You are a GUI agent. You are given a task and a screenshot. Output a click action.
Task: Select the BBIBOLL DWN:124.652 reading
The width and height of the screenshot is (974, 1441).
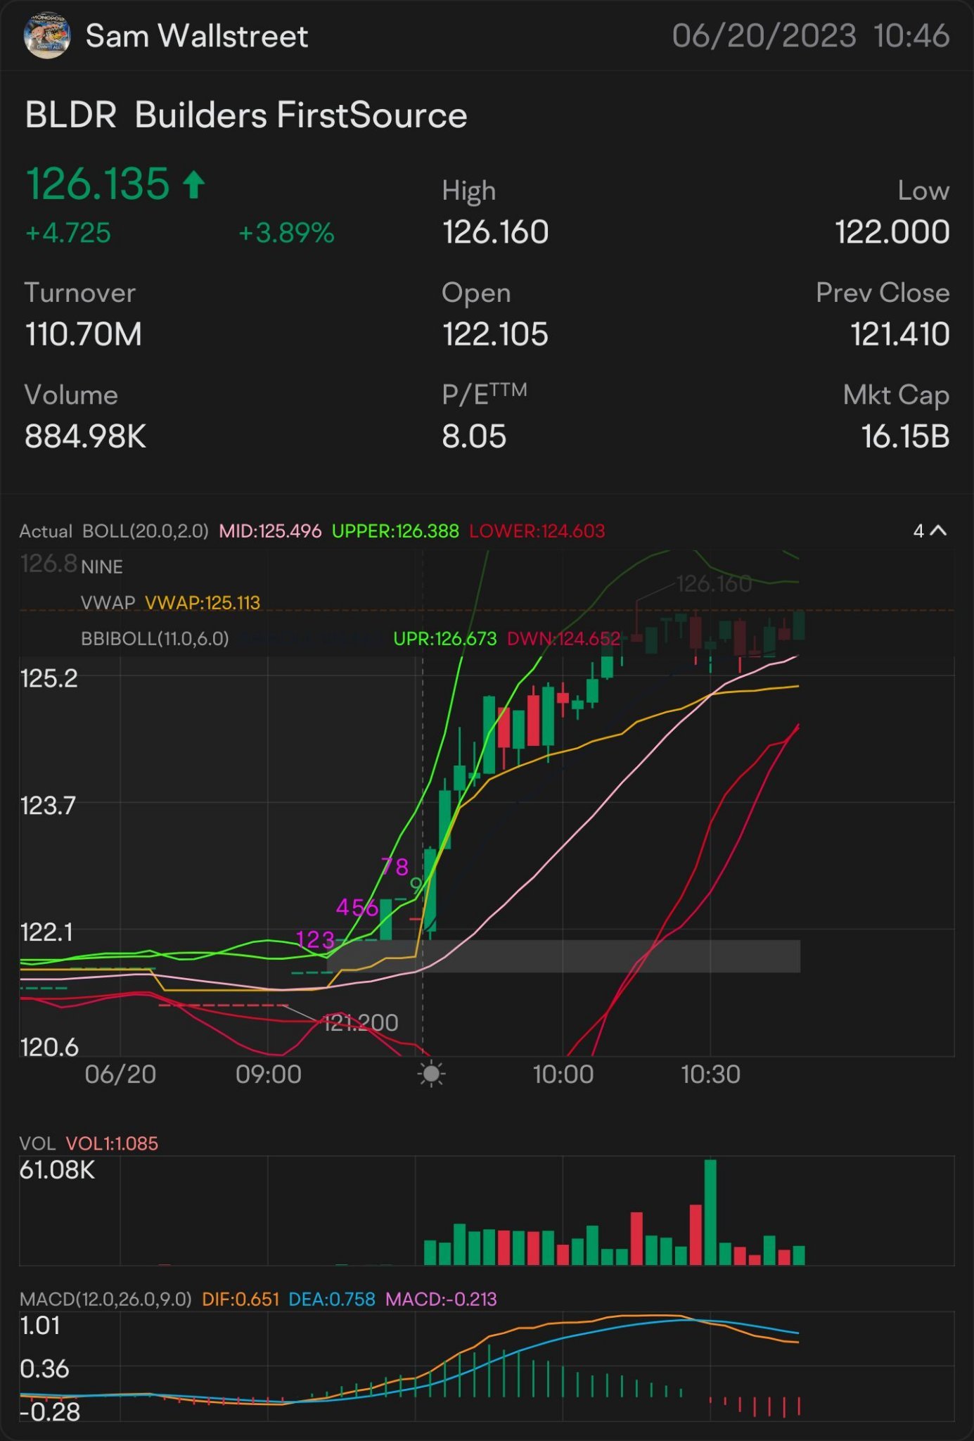click(564, 639)
